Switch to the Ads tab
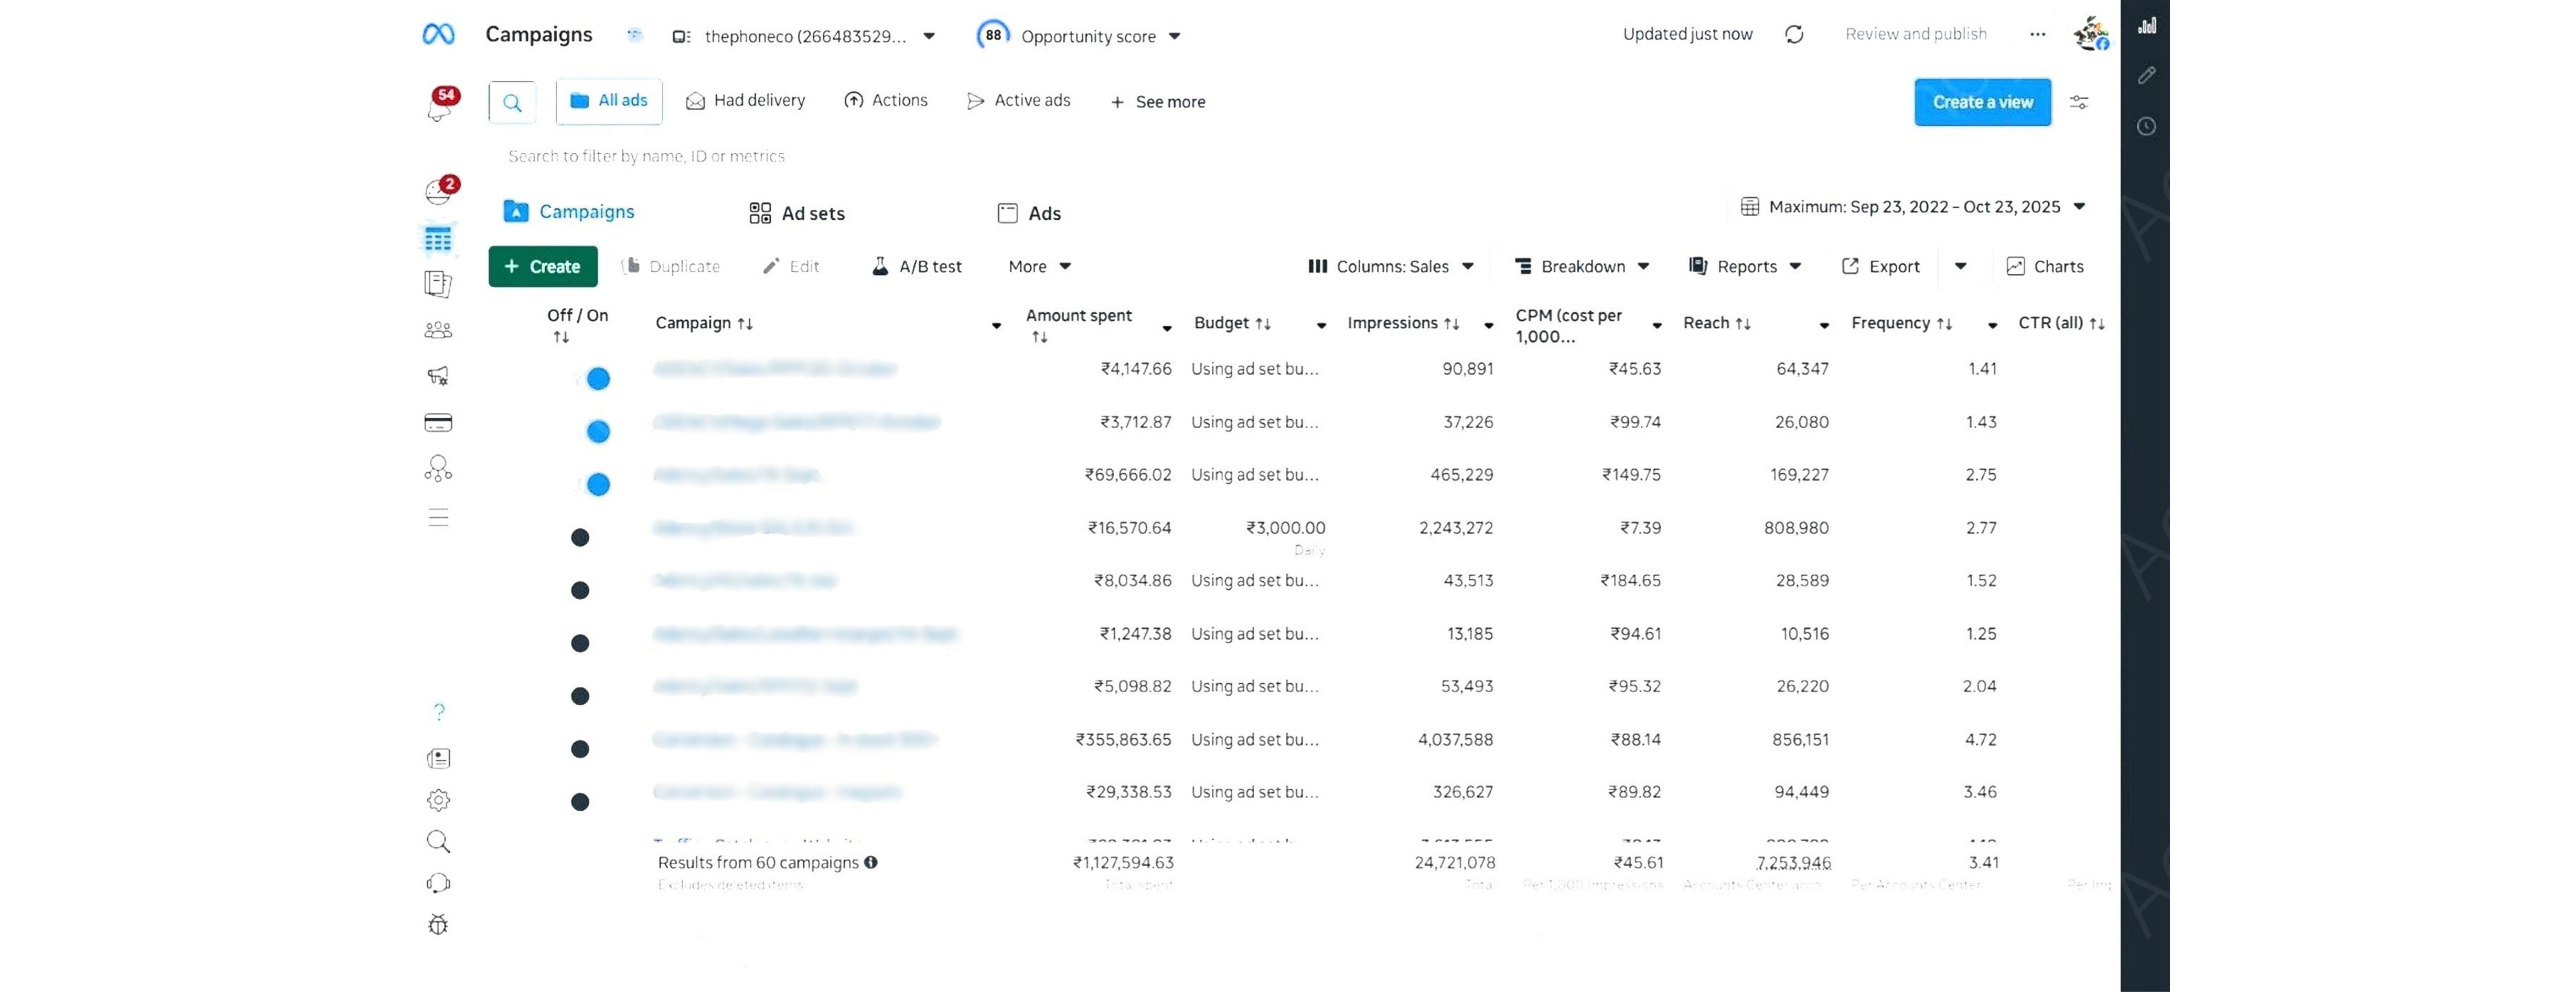The image size is (2576, 992). [x=1029, y=213]
